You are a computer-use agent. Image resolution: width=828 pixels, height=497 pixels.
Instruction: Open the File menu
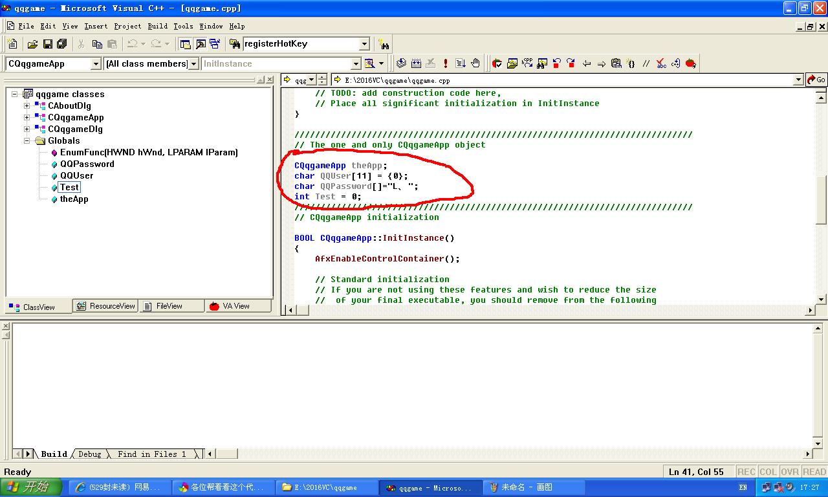point(26,26)
